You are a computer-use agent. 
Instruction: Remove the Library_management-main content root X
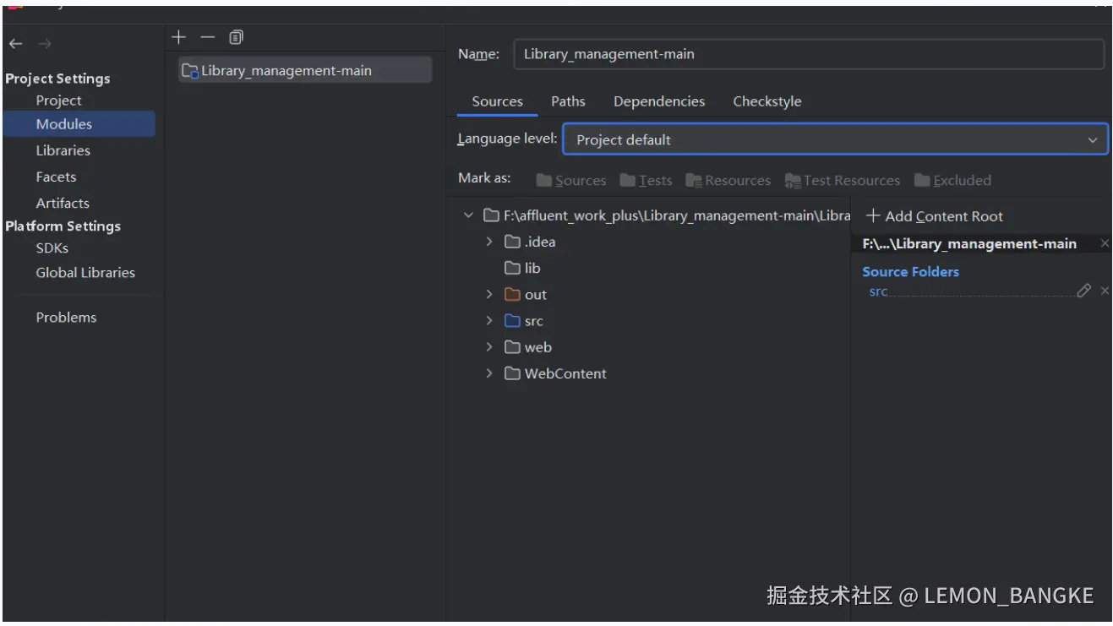[x=1105, y=243]
